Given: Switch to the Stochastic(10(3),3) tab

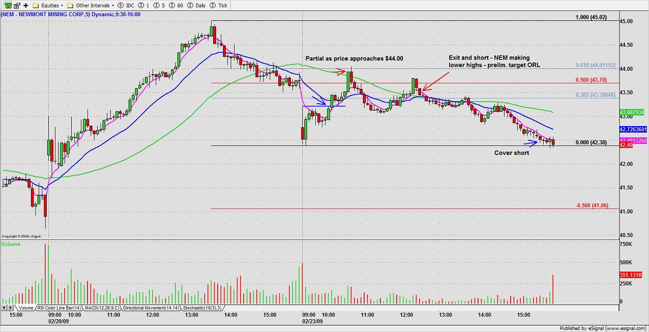Looking at the screenshot, I should click(x=202, y=308).
